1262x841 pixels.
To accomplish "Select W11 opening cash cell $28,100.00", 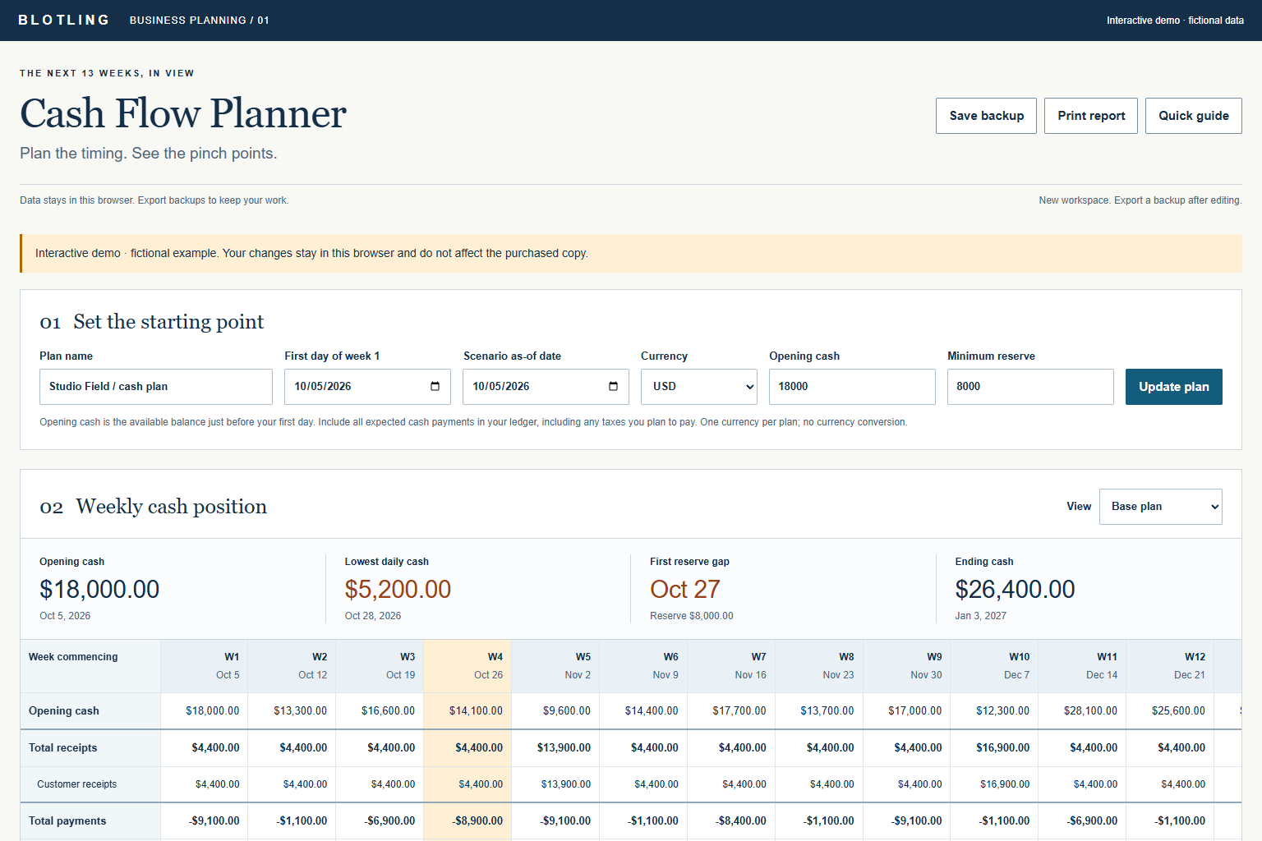I will 1082,711.
